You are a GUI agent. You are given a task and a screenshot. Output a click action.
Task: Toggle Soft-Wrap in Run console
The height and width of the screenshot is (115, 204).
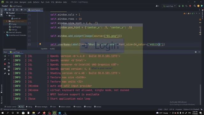[9, 63]
